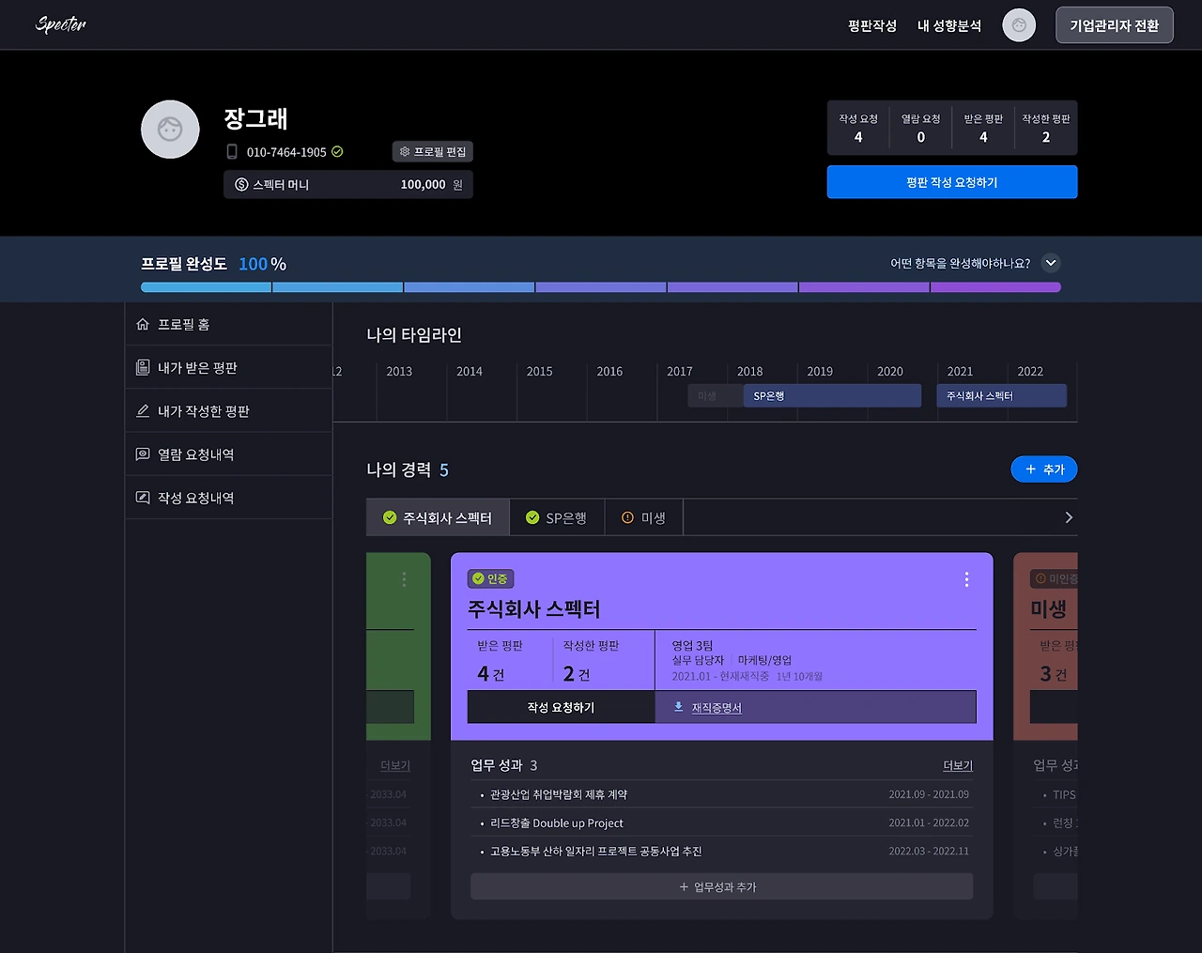Click the home icon beside 프로필 홈

[x=143, y=325]
